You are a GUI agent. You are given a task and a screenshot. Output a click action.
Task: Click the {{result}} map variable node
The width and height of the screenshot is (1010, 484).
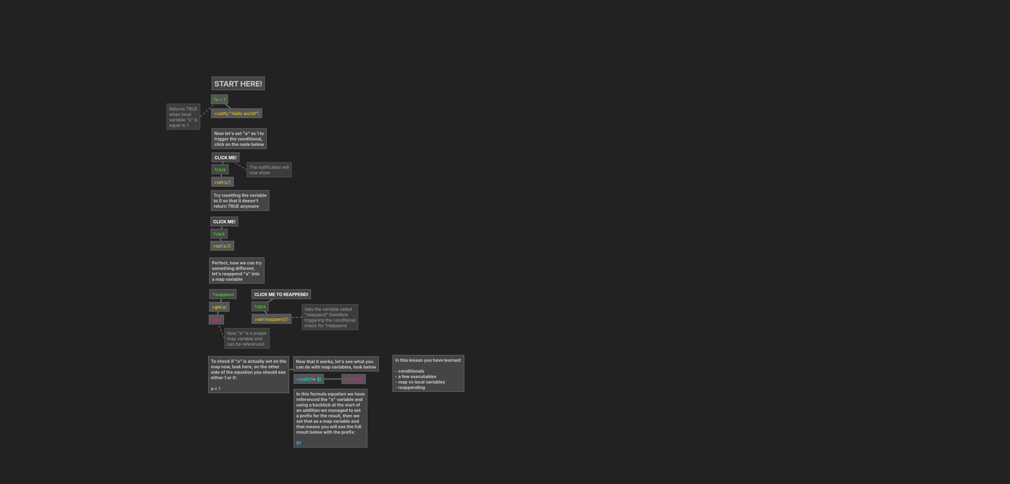pos(353,379)
